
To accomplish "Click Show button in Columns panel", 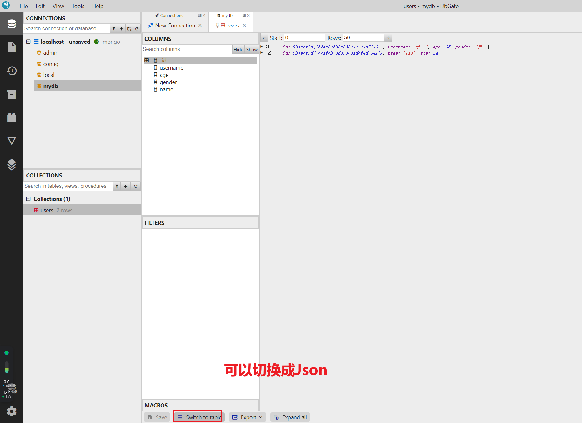I will click(x=252, y=49).
